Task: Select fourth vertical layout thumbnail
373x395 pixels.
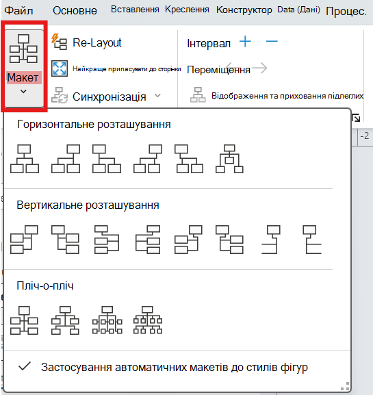Action: pos(148,240)
